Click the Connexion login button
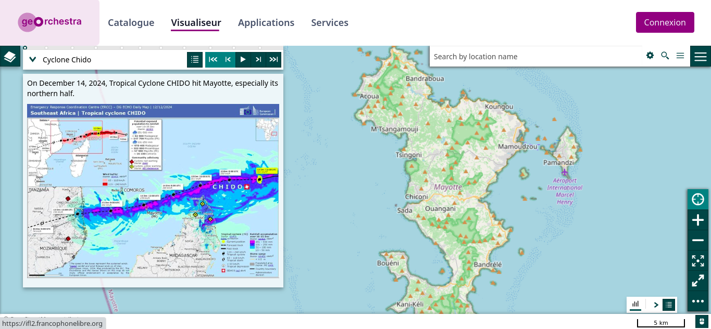 [665, 22]
